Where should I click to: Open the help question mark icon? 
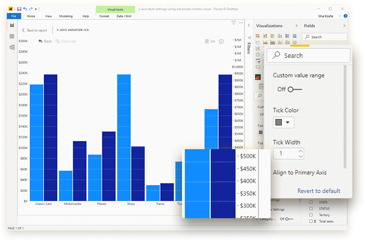346,16
